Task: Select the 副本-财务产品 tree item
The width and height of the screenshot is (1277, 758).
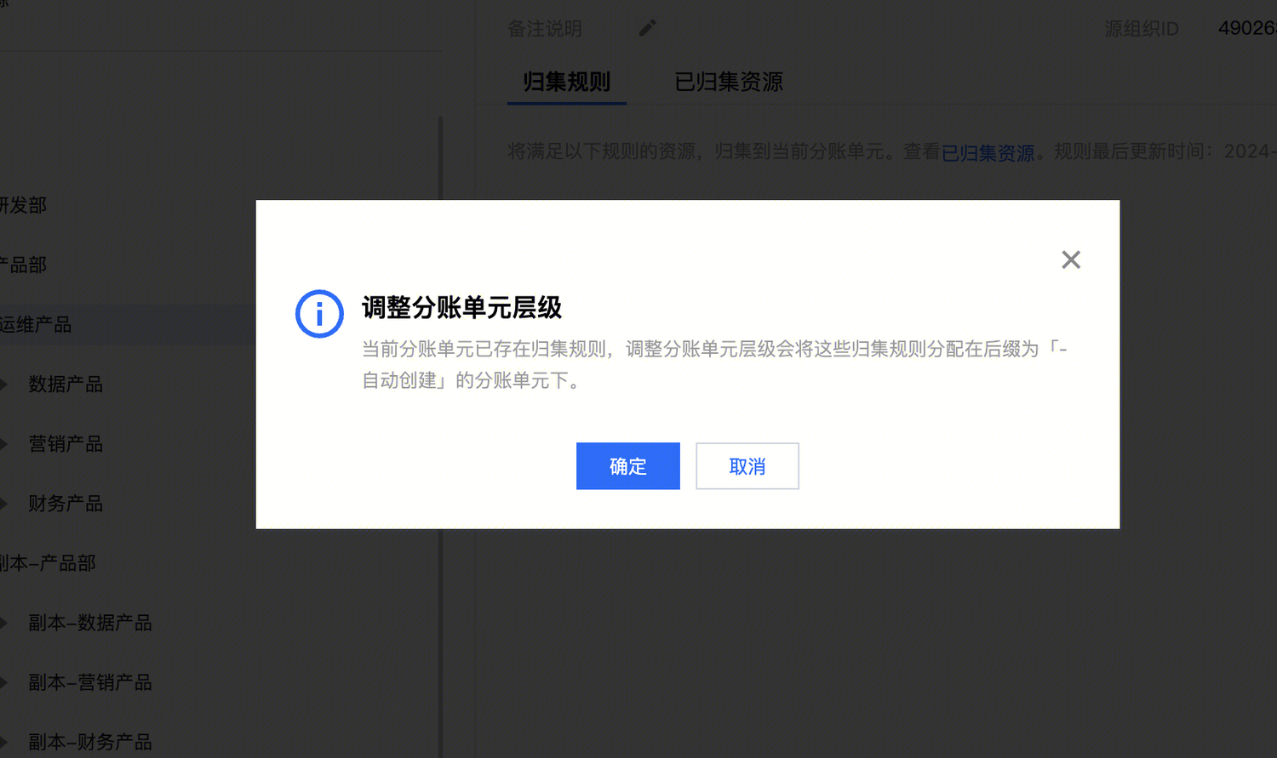Action: point(90,742)
